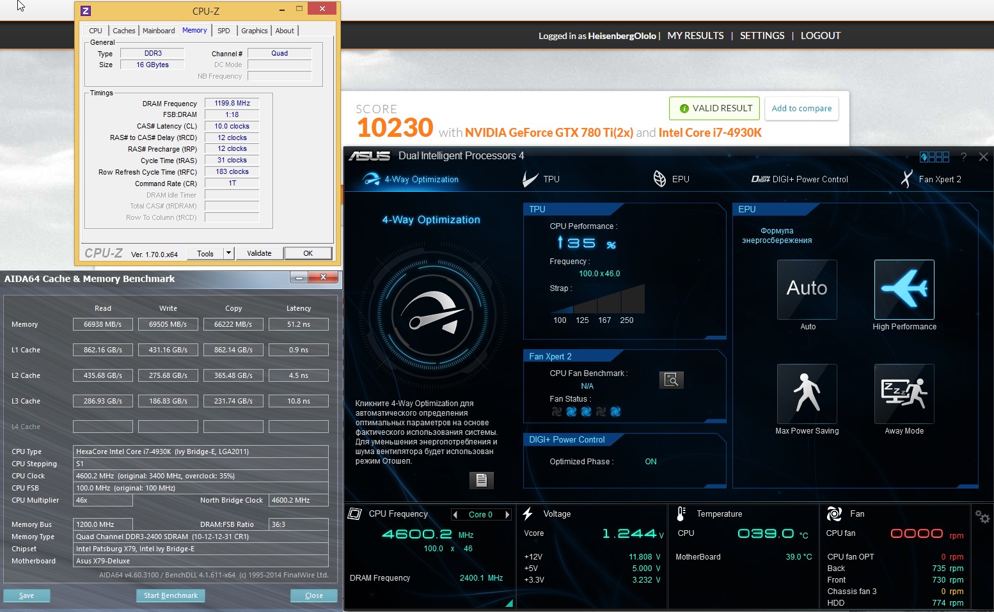The height and width of the screenshot is (612, 994).
Task: Click the Temperature thermometer icon
Action: click(x=681, y=514)
